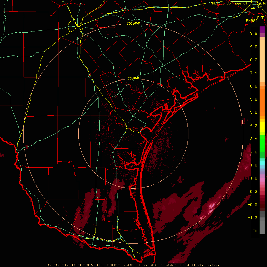Select the purple band atop the color scale

point(262,30)
